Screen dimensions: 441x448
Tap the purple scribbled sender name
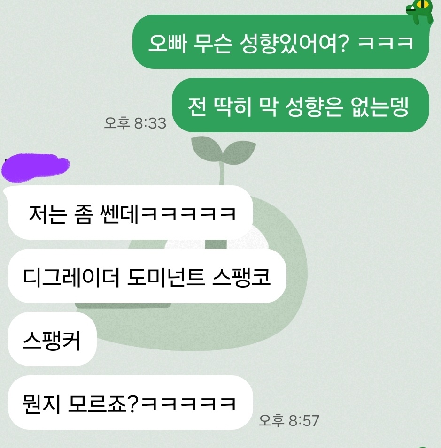[36, 168]
